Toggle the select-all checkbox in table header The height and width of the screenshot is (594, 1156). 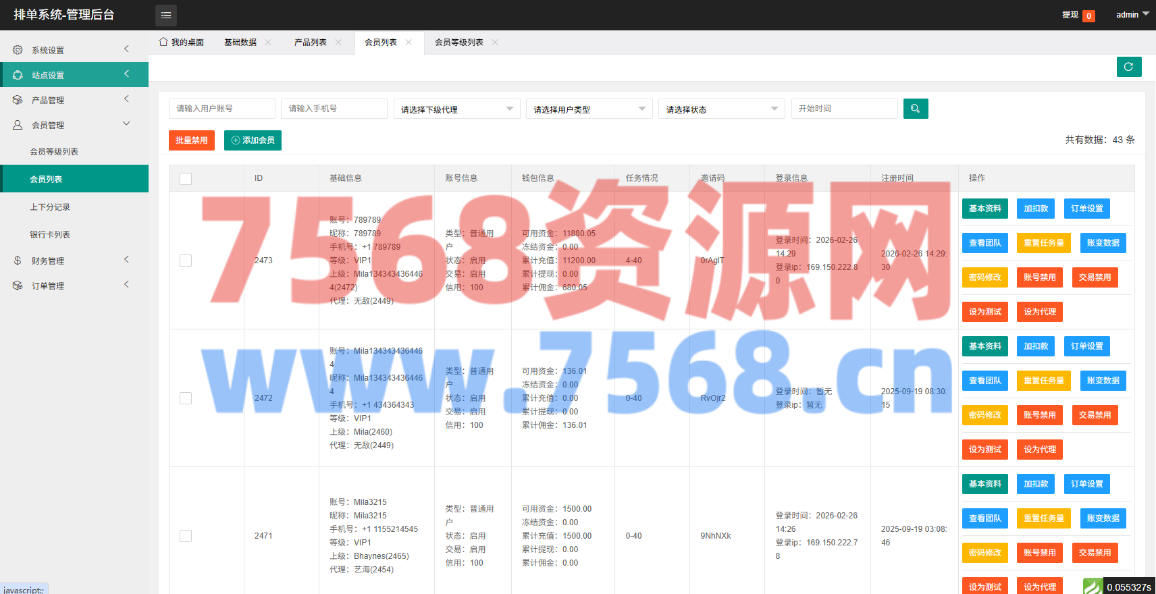[186, 178]
